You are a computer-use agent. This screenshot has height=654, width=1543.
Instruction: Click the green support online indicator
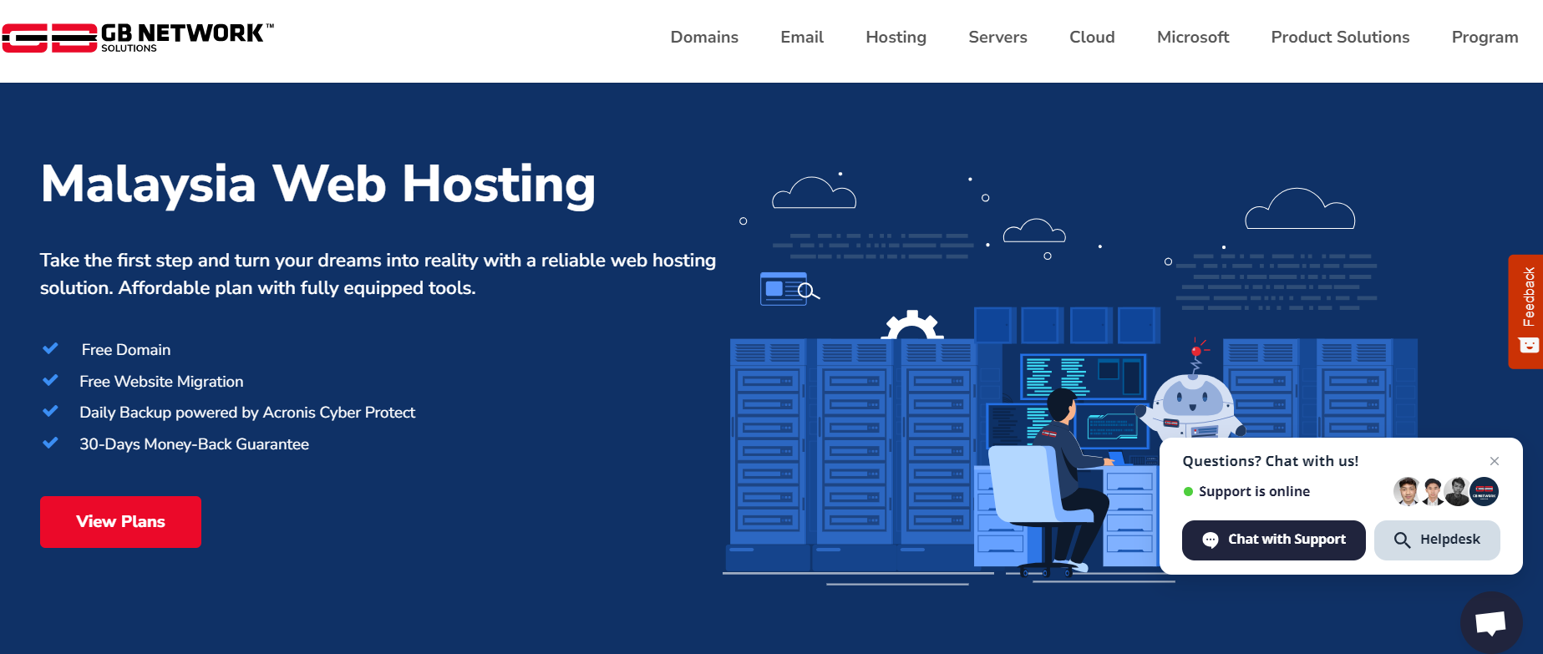[1188, 492]
